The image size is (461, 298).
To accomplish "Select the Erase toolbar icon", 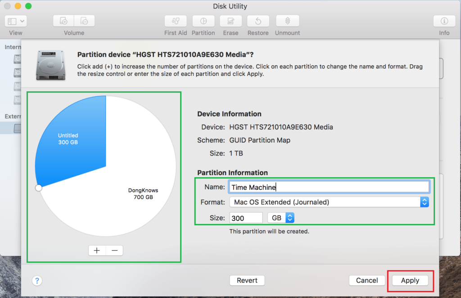I will point(230,21).
